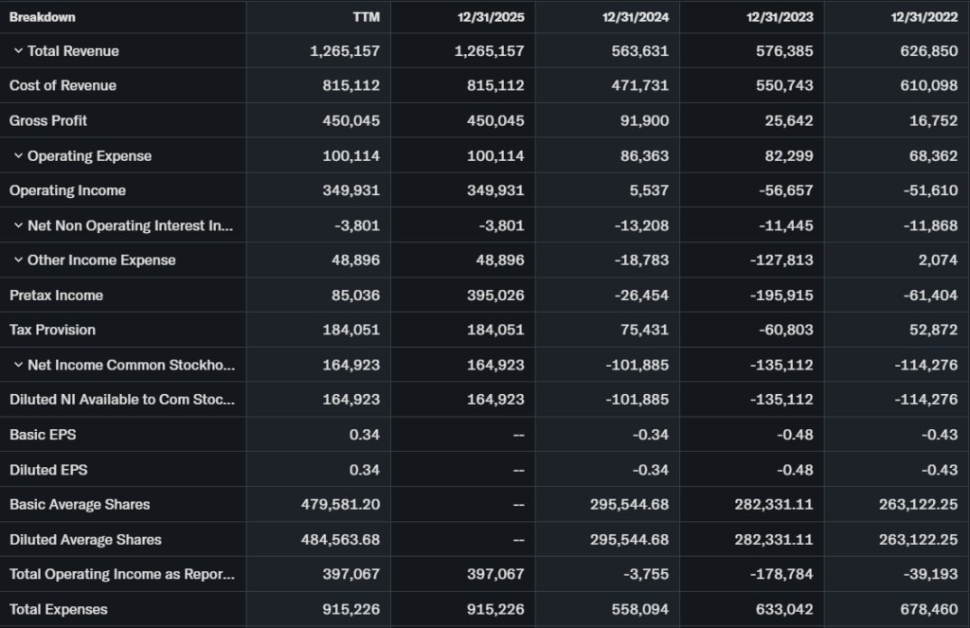Expand the Other Income Expense chevron

coord(18,260)
